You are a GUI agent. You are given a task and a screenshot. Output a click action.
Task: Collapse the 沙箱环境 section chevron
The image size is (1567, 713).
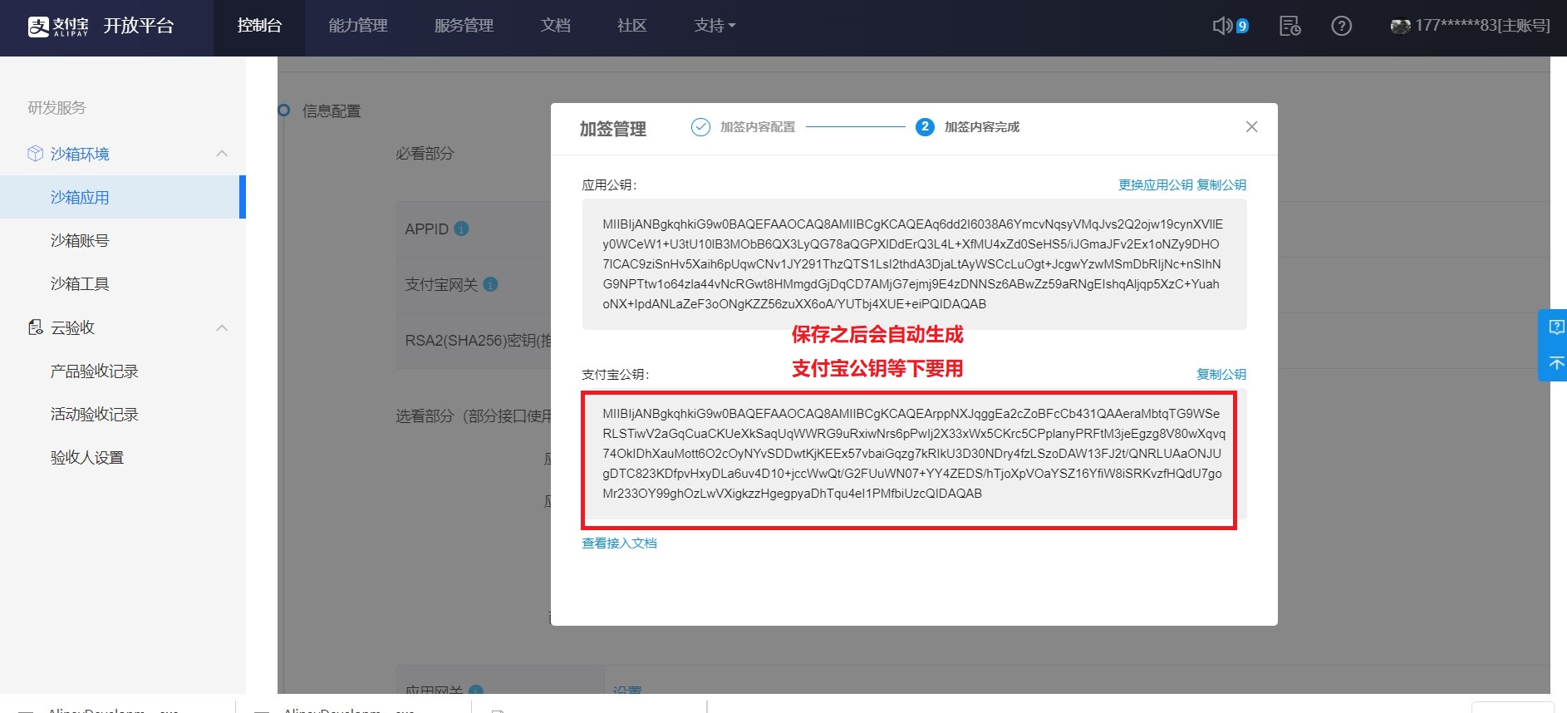point(222,154)
